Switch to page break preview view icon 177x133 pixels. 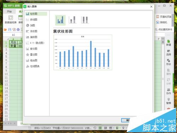point(105,128)
